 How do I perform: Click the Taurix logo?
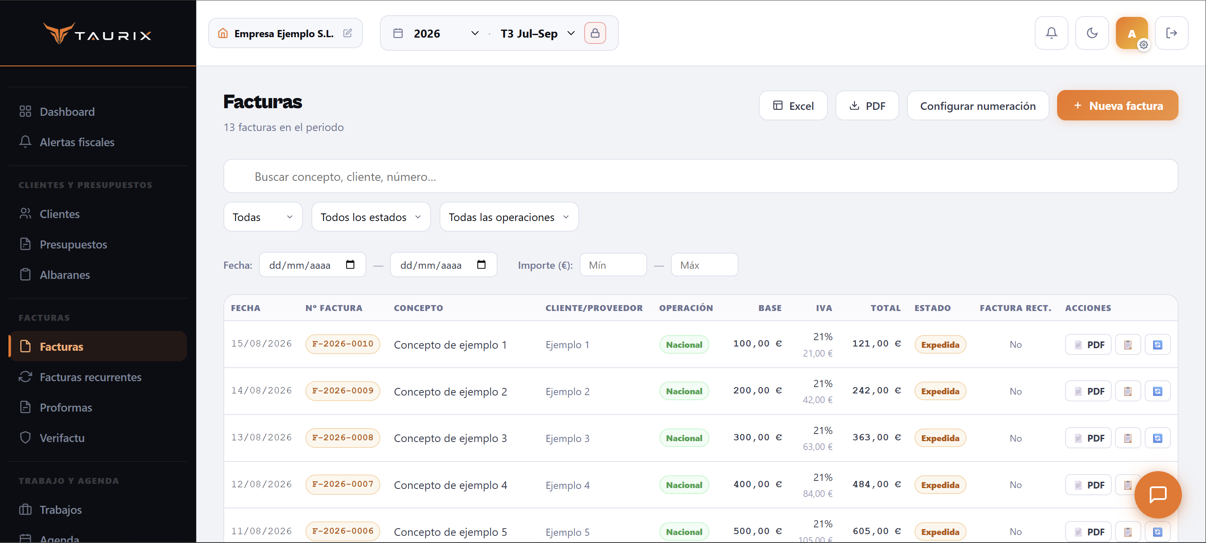[97, 34]
